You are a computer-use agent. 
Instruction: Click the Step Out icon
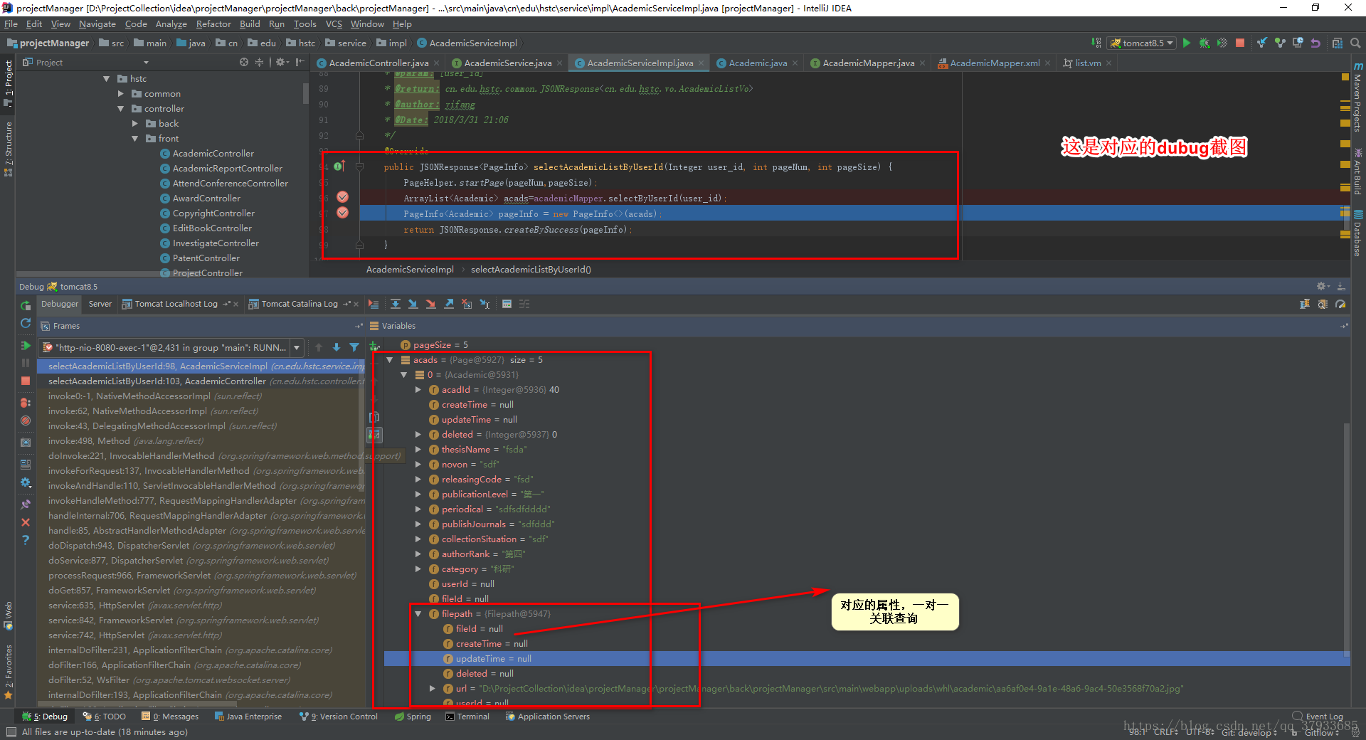pyautogui.click(x=449, y=304)
